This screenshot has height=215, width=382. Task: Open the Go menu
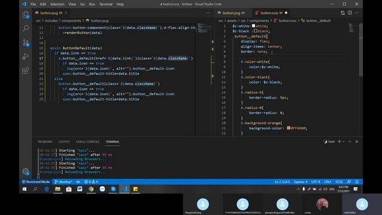[x=82, y=4]
